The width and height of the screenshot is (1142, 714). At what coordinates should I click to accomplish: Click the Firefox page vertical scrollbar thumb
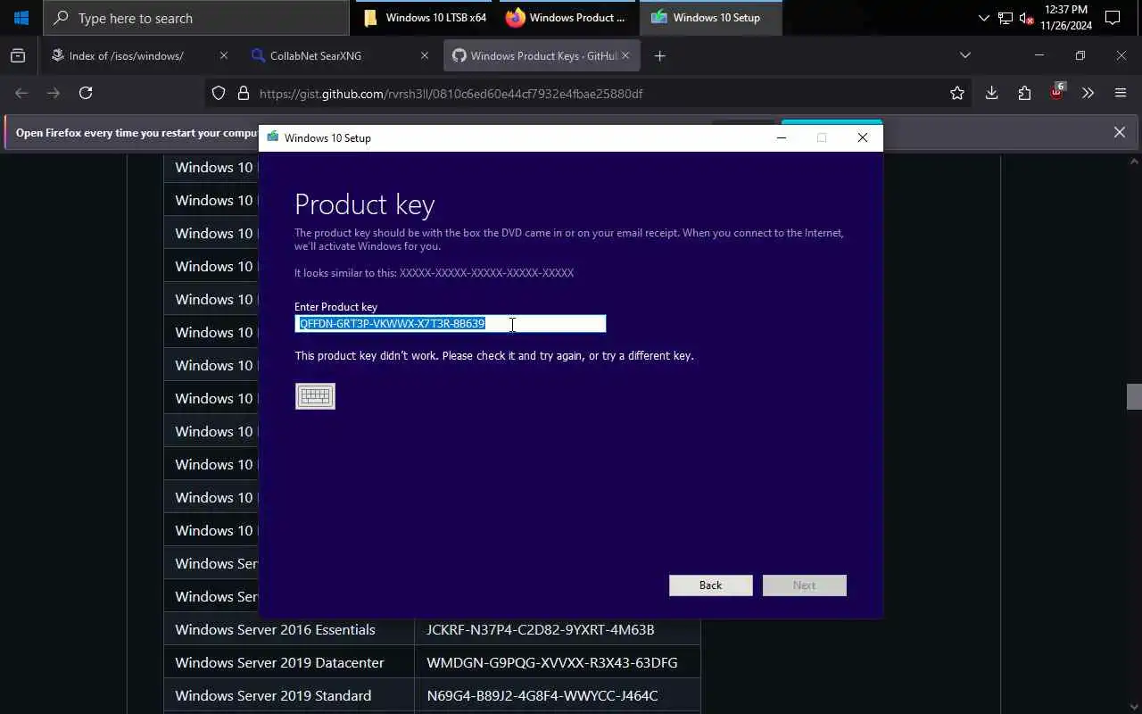(x=1134, y=395)
